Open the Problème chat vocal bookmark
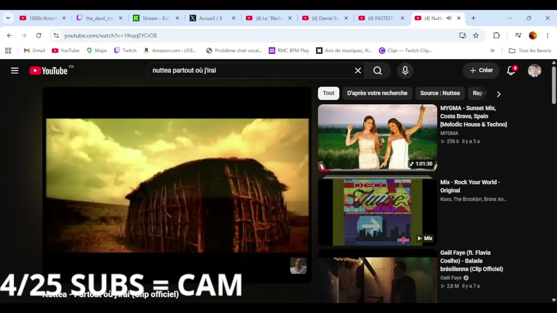 pos(234,50)
